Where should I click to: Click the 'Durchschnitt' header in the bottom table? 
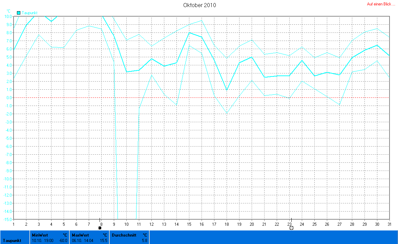click(x=124, y=235)
